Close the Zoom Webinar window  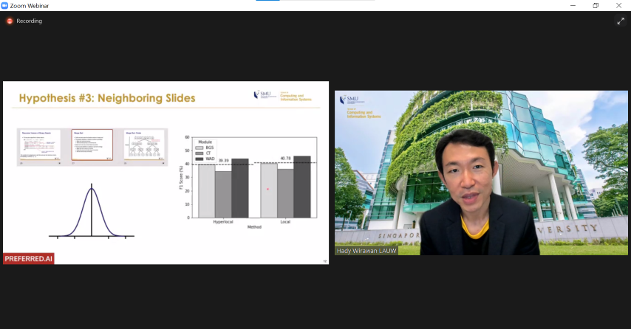(619, 5)
